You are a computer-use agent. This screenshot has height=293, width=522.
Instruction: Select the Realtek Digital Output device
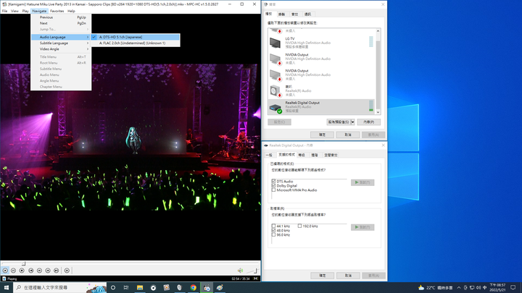click(x=322, y=106)
